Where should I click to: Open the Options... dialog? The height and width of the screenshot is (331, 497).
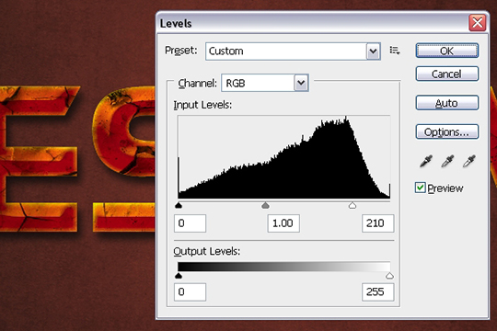tap(447, 131)
